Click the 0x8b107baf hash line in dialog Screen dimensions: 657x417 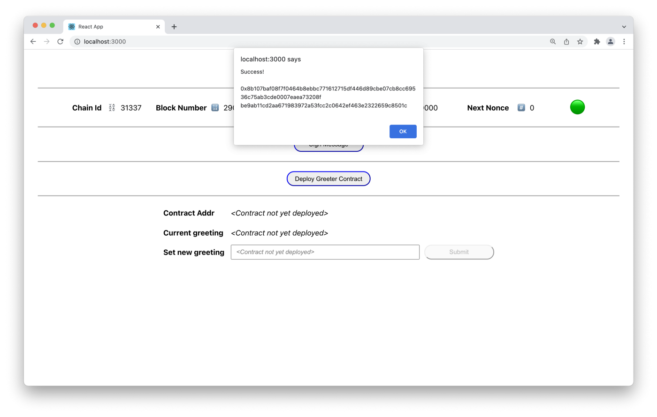coord(328,89)
